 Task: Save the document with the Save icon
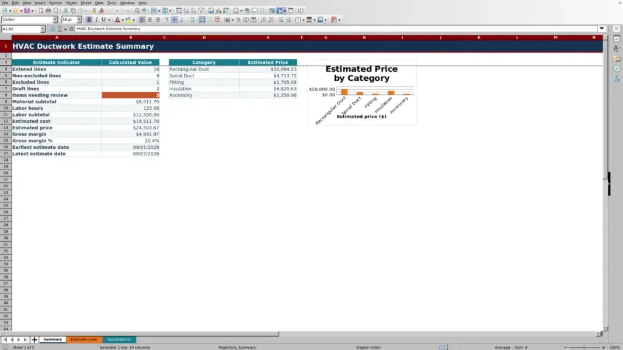27,11
